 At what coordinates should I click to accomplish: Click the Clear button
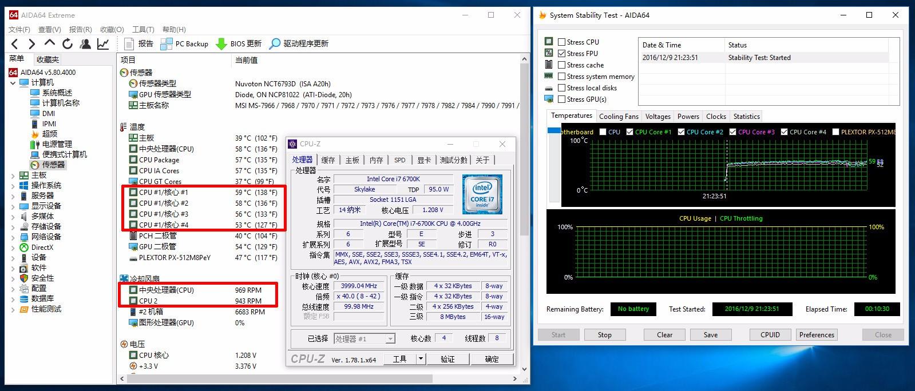click(x=664, y=335)
